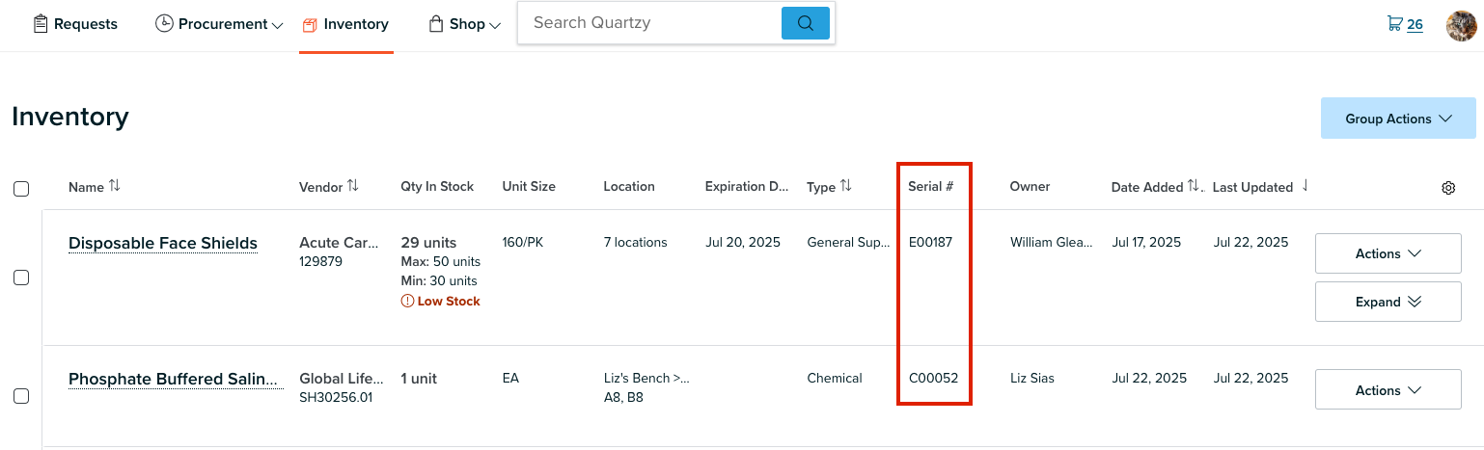Click the Low Stock label

(x=449, y=302)
